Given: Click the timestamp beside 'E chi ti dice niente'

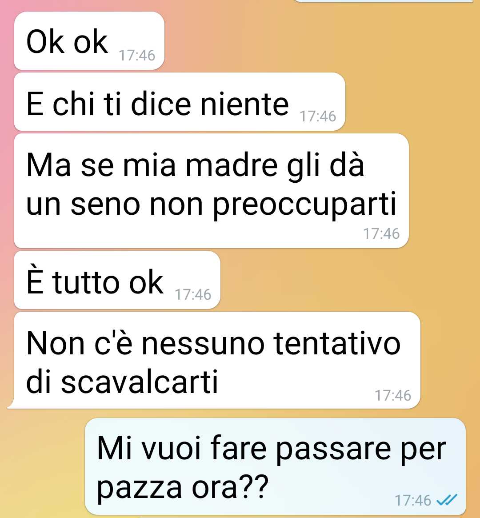Looking at the screenshot, I should coord(318,116).
